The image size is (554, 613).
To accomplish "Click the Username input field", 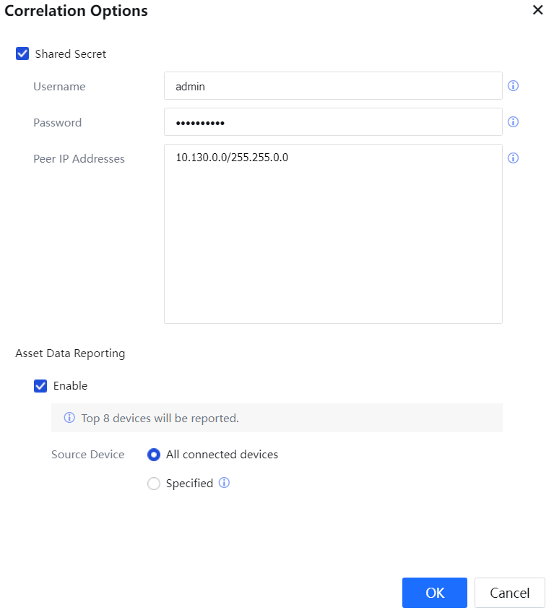I will point(333,86).
